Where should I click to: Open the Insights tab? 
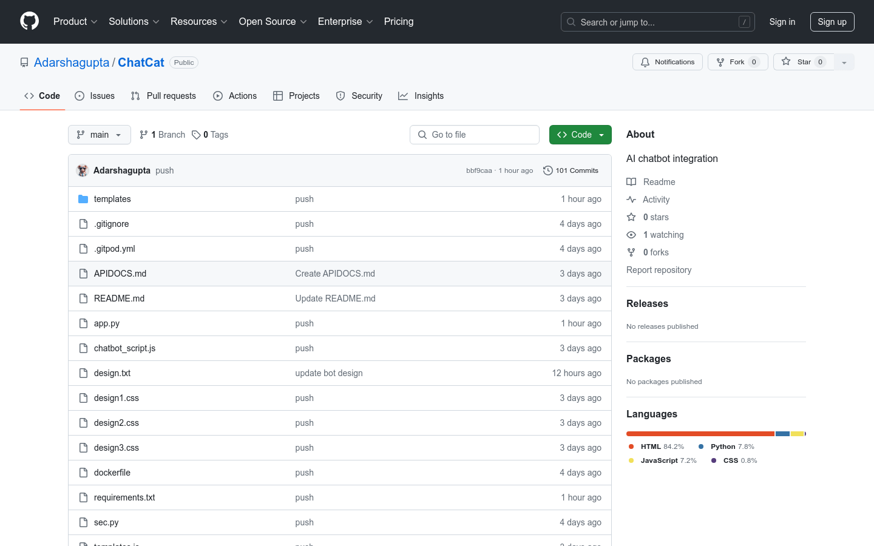pyautogui.click(x=421, y=96)
